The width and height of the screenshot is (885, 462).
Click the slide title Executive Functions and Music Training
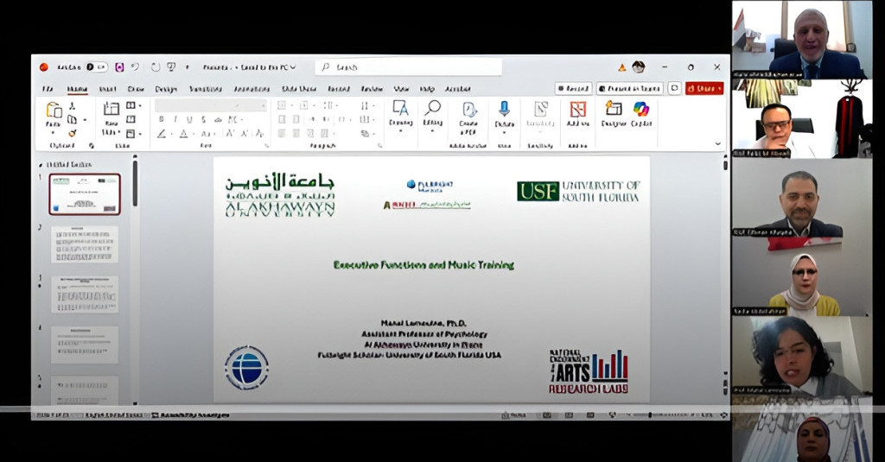point(423,265)
